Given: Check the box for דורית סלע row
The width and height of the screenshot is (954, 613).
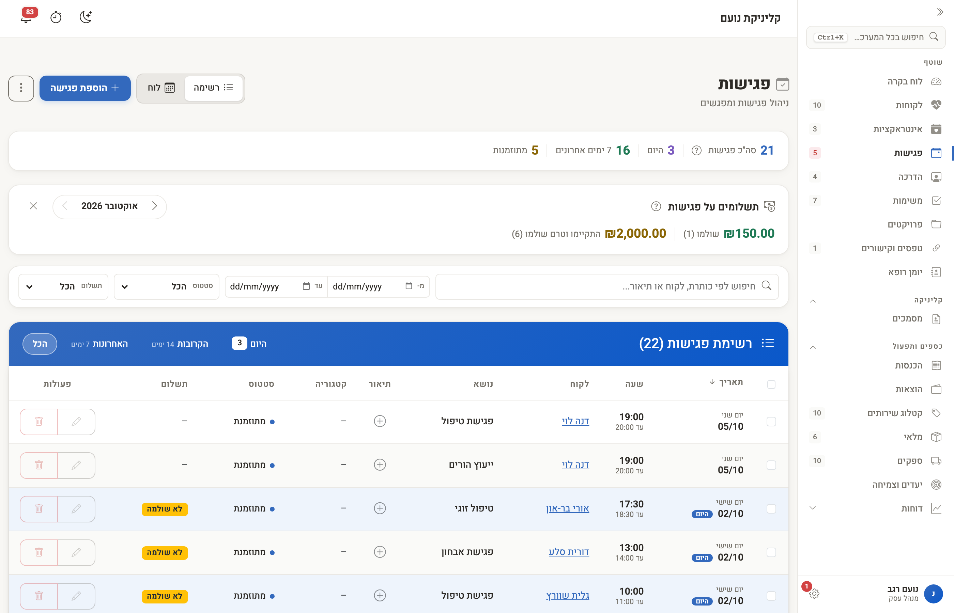Looking at the screenshot, I should pos(771,552).
